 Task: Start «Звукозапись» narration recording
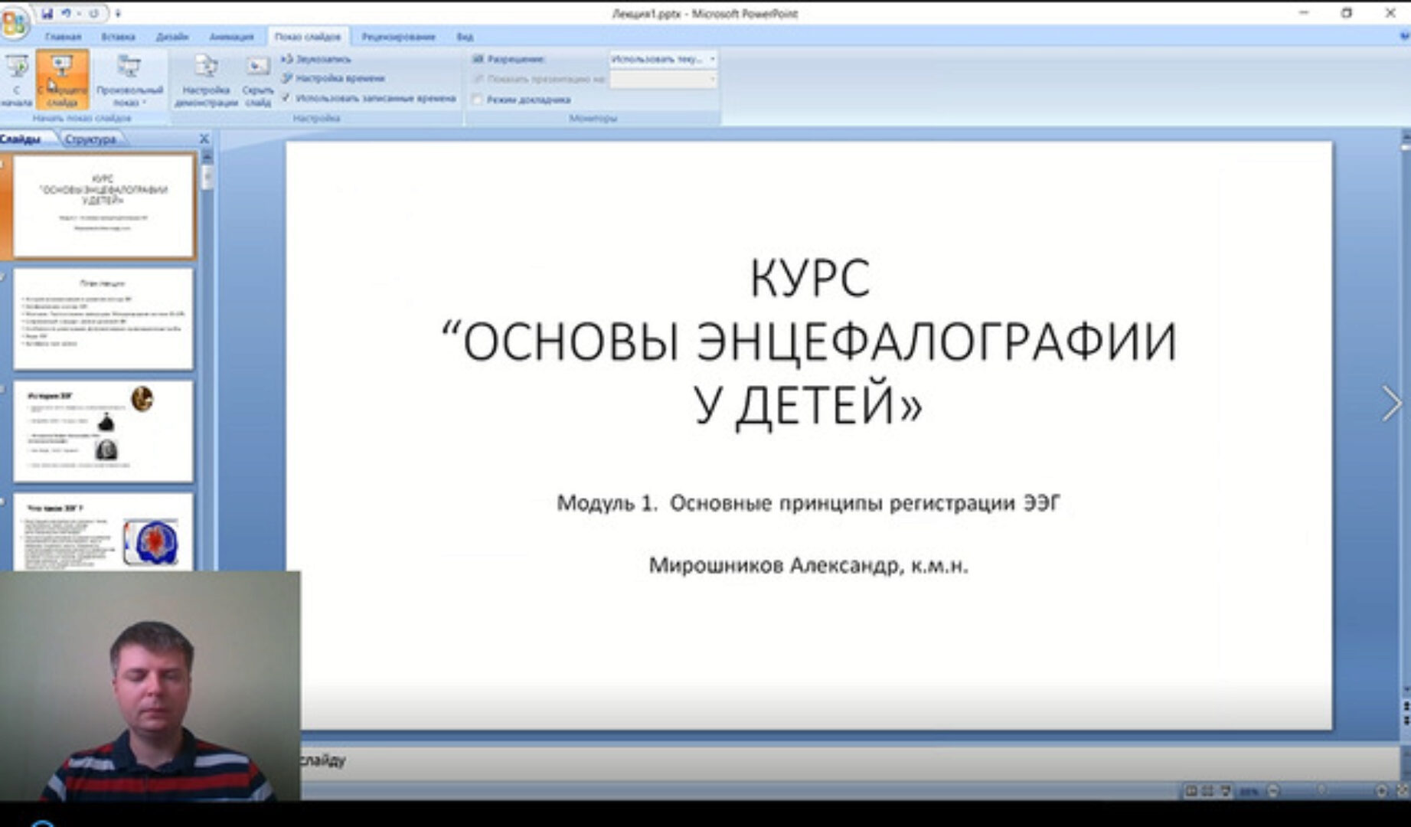[315, 58]
